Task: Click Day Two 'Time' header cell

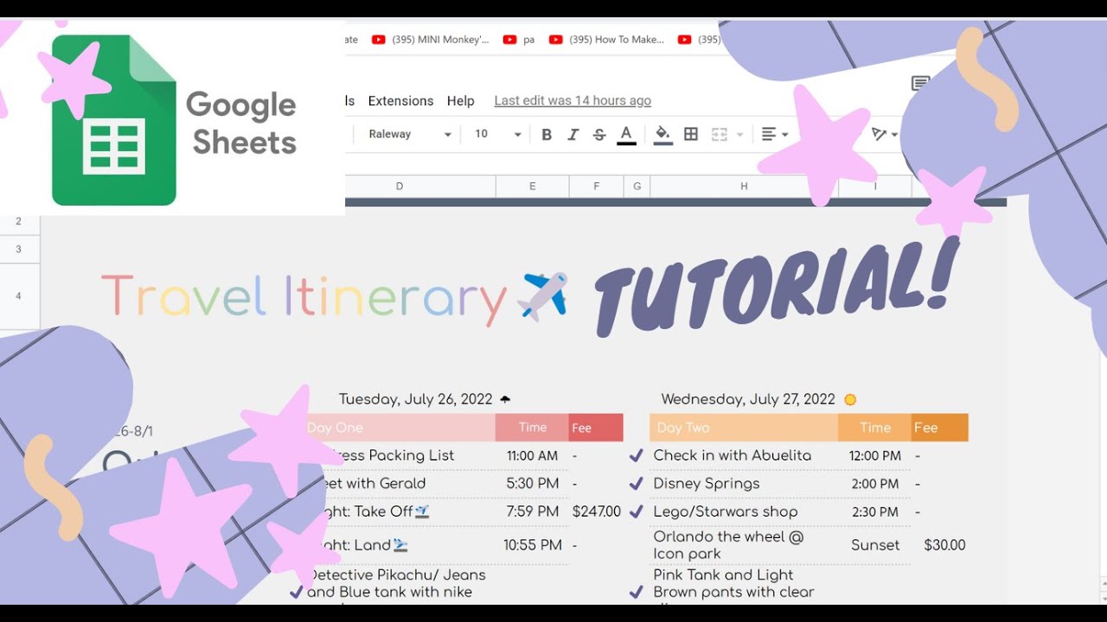Action: pyautogui.click(x=874, y=428)
